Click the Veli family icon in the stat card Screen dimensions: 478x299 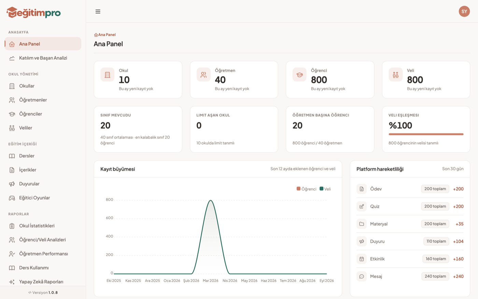pyautogui.click(x=395, y=75)
